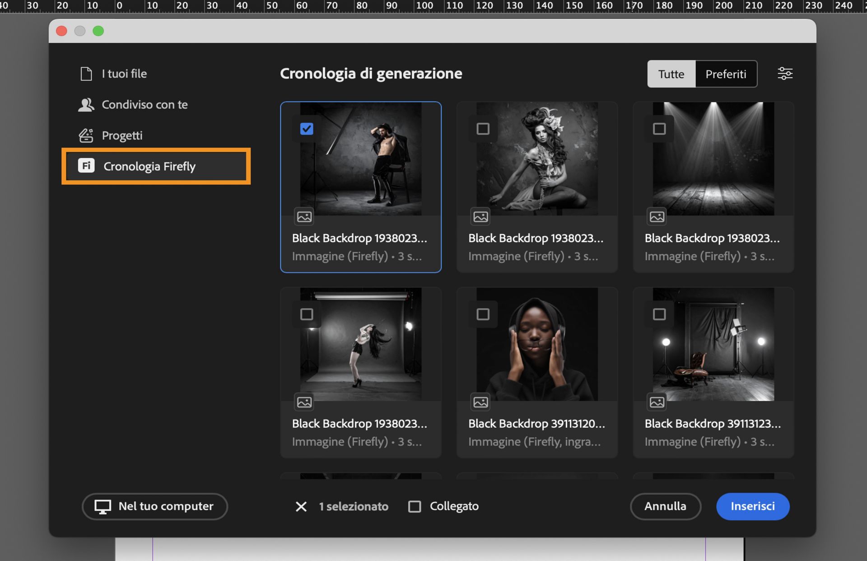Click the image type icon on the hooded woman card
The image size is (867, 561).
(481, 402)
